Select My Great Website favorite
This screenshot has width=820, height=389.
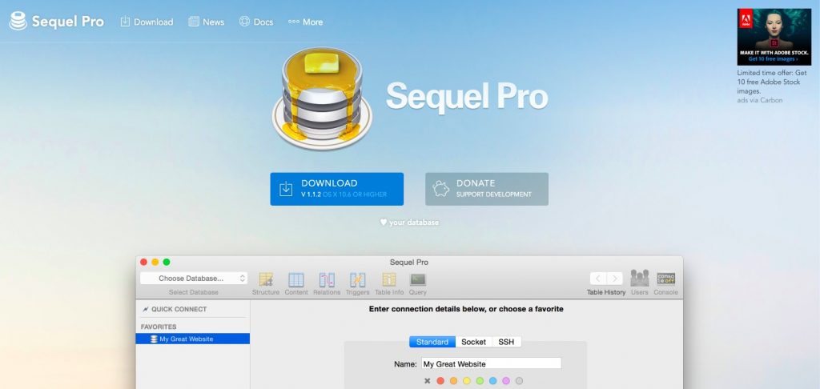(x=192, y=339)
